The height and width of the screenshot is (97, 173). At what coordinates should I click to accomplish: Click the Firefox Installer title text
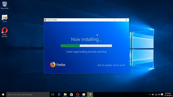52,20
